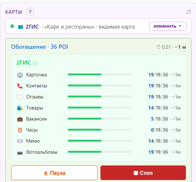Open the help question mark next to КАРТЫ

30,12
